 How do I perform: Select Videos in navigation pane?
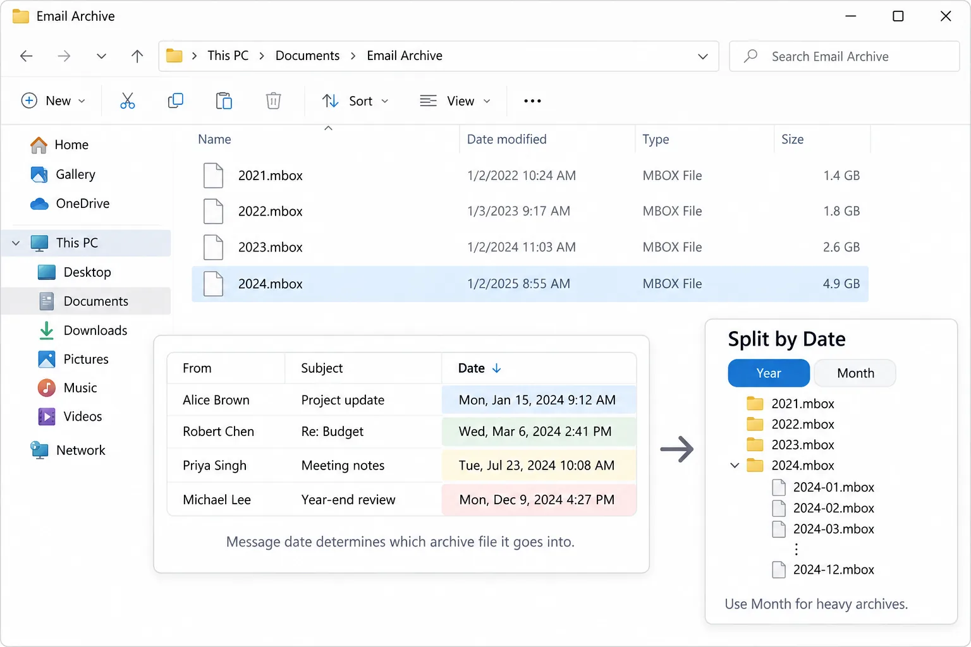tap(70, 416)
